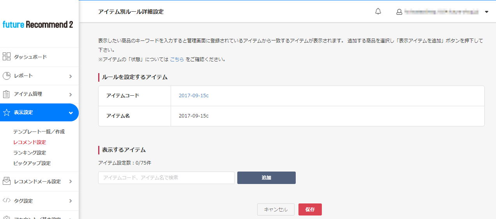Viewport: 496px width, 219px height.
Task: Click the blurred account name
Action: click(x=441, y=12)
